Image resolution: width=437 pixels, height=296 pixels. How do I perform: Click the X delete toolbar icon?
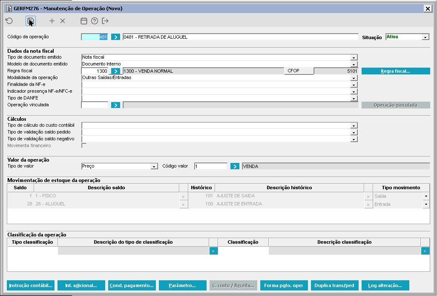pos(63,21)
